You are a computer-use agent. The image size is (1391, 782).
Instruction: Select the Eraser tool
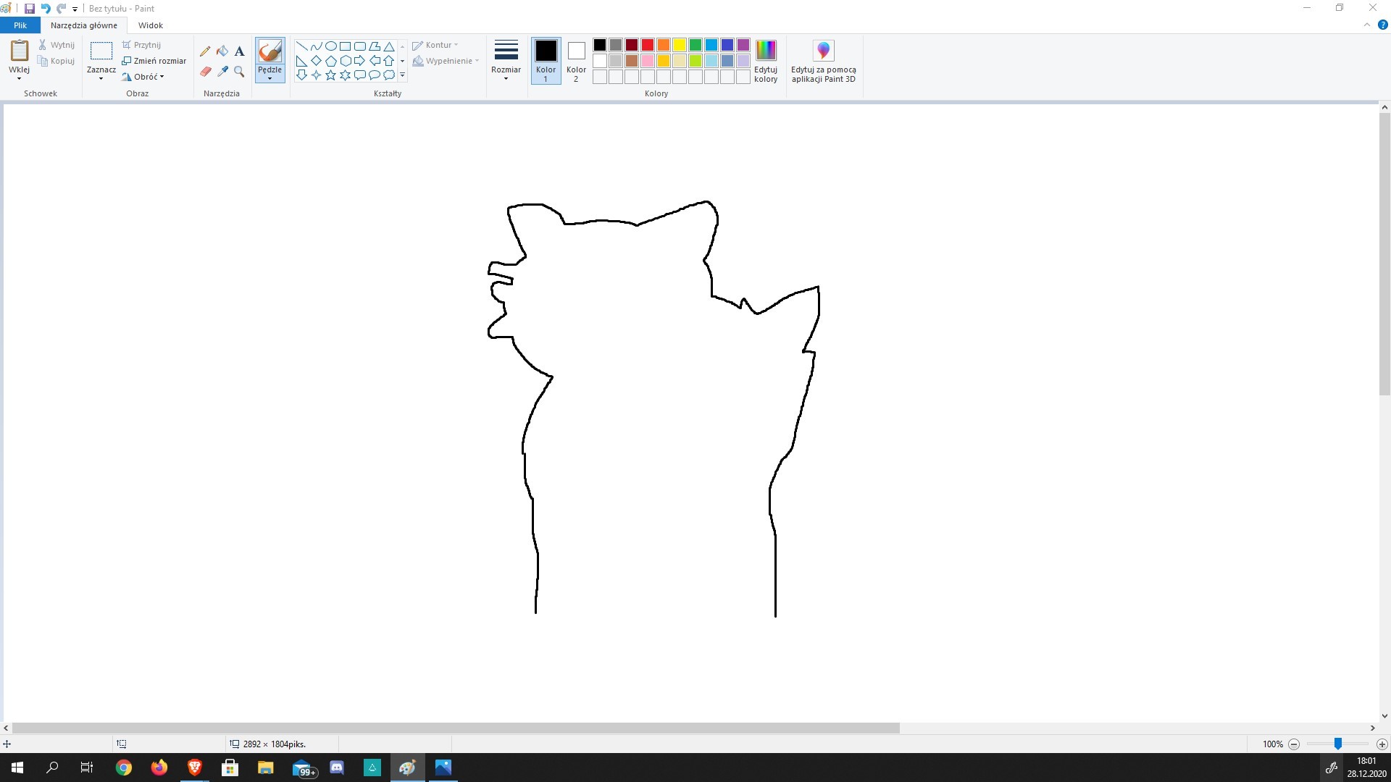205,72
